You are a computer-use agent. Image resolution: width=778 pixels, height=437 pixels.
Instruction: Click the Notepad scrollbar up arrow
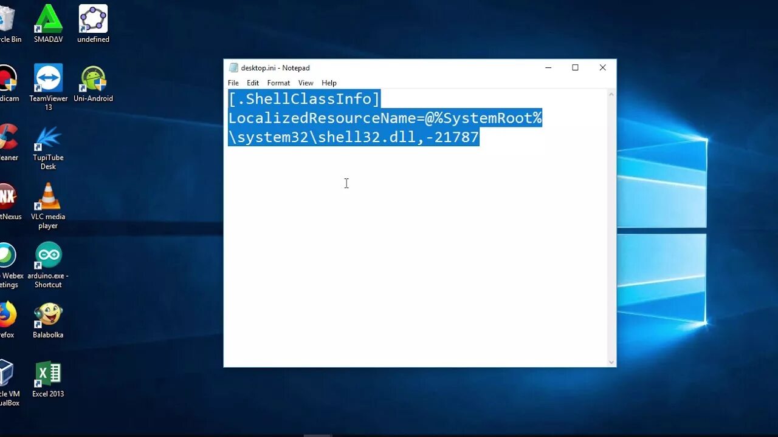pyautogui.click(x=611, y=95)
